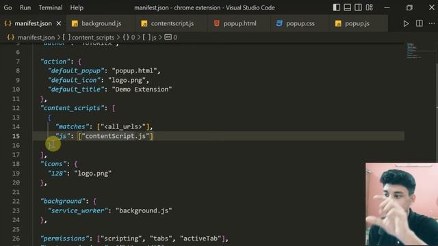Switch to the popup.css tab
This screenshot has height=246, width=438.
pyautogui.click(x=300, y=23)
